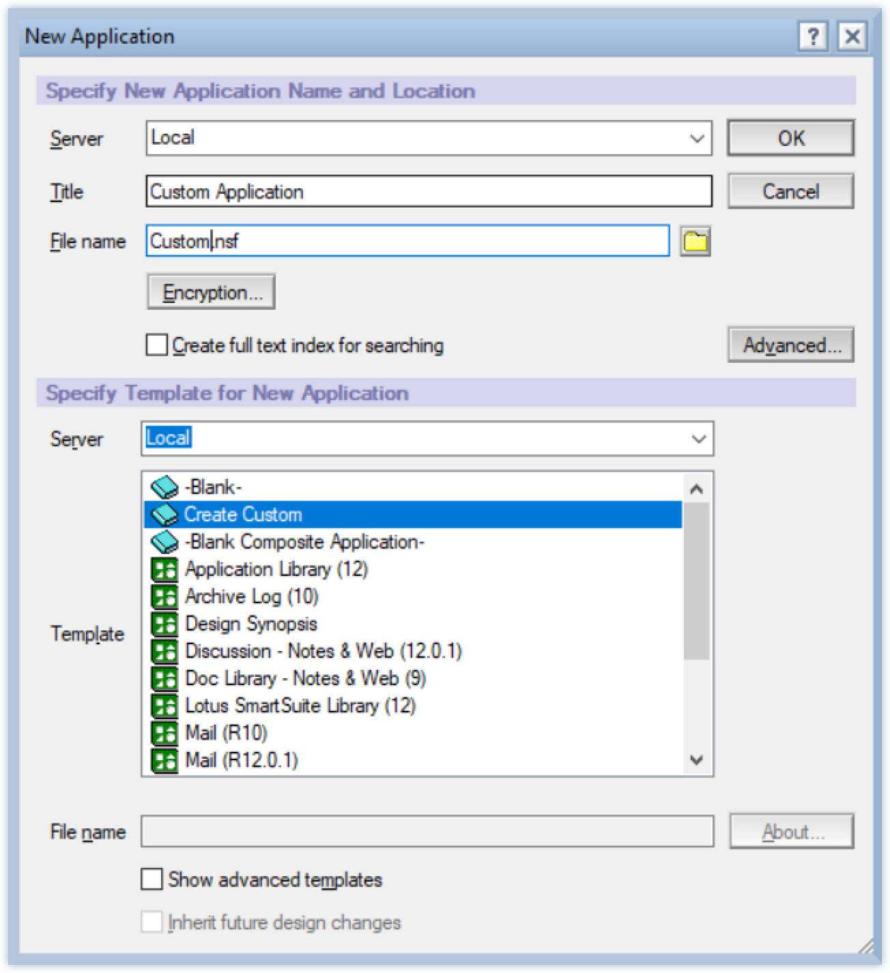Open the template Server dropdown
Screen dimensions: 890x973
[698, 439]
